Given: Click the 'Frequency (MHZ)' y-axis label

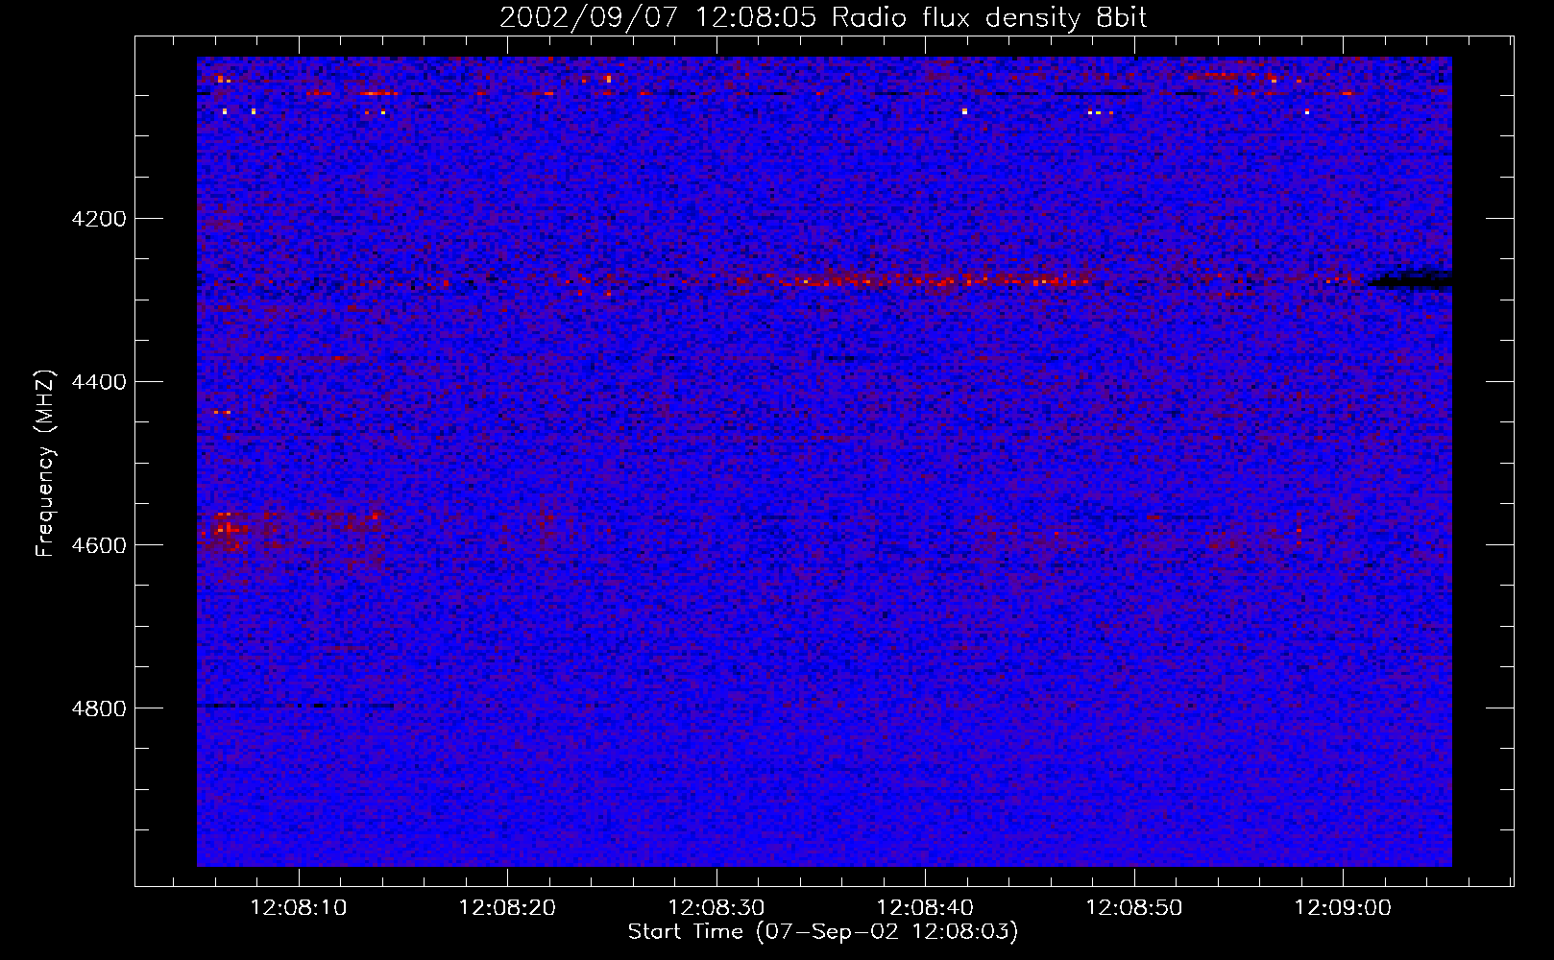Looking at the screenshot, I should (x=44, y=463).
